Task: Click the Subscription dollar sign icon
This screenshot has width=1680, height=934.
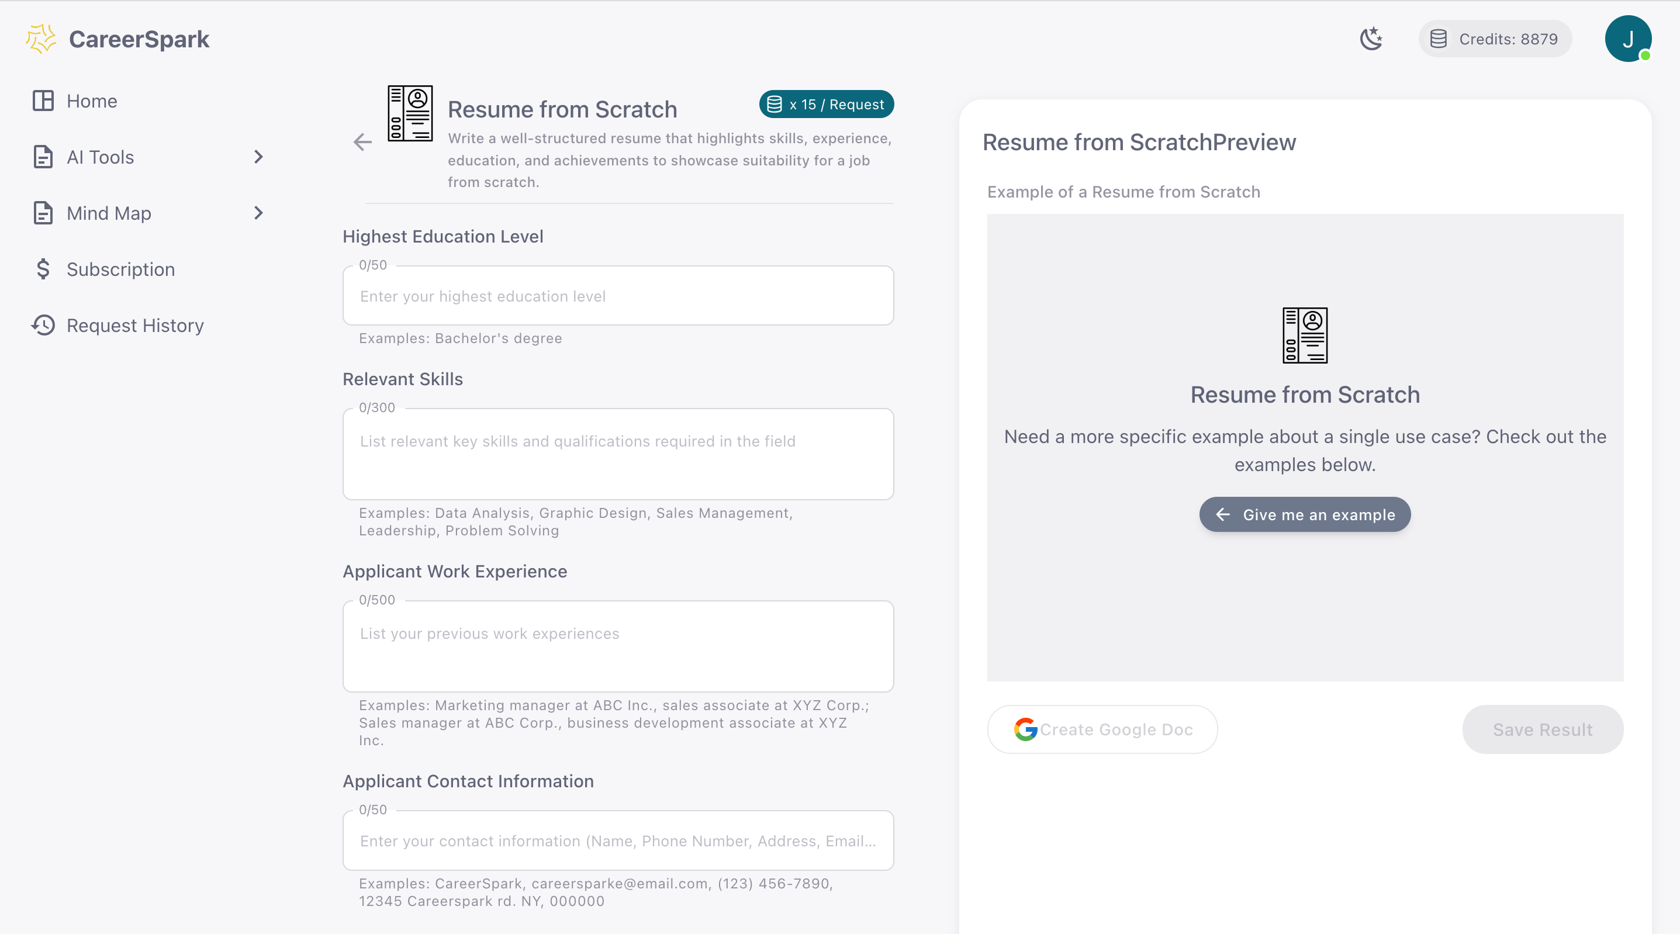Action: click(x=43, y=269)
